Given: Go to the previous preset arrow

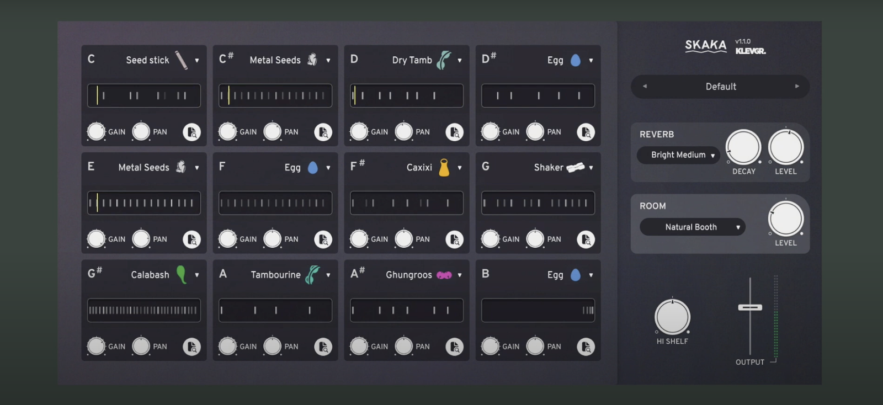Looking at the screenshot, I should (644, 86).
